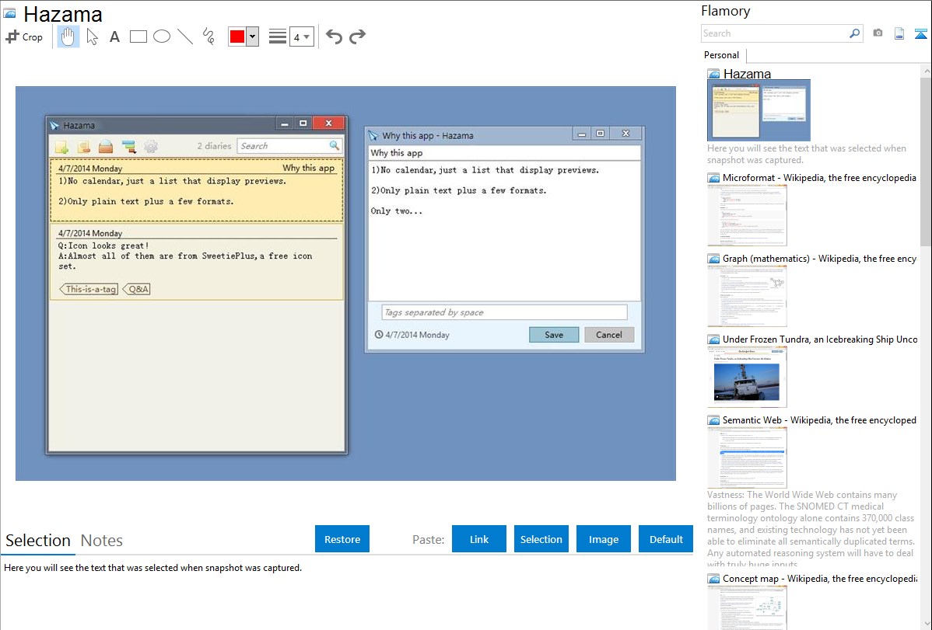The image size is (932, 630).
Task: Click Save in the Why this app window
Action: (x=554, y=335)
